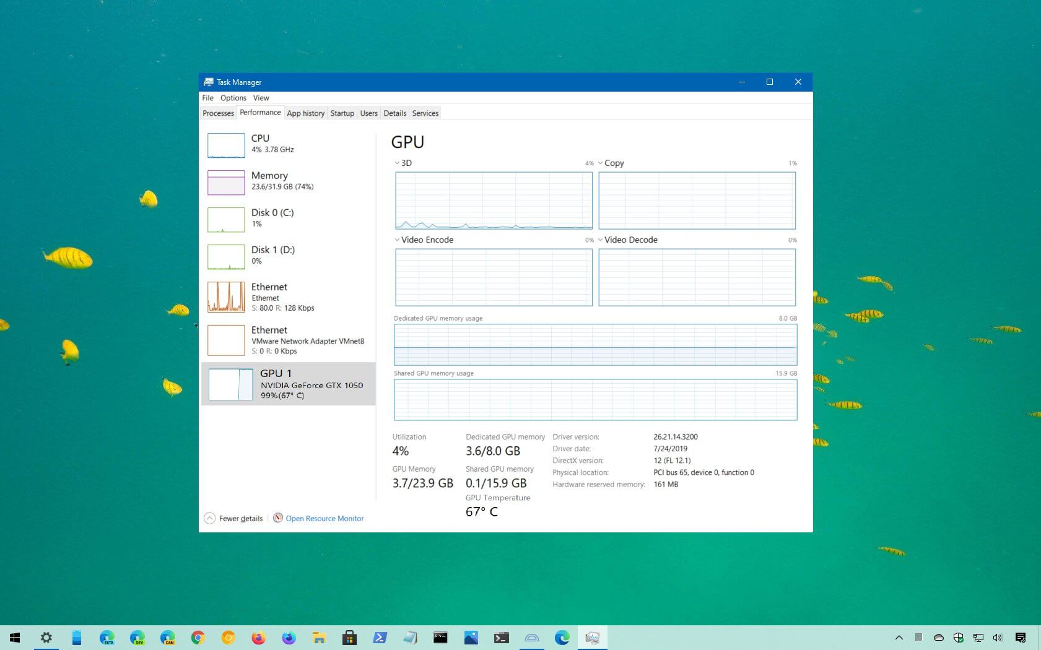Collapse the Video Decode section
This screenshot has width=1041, height=650.
point(600,240)
